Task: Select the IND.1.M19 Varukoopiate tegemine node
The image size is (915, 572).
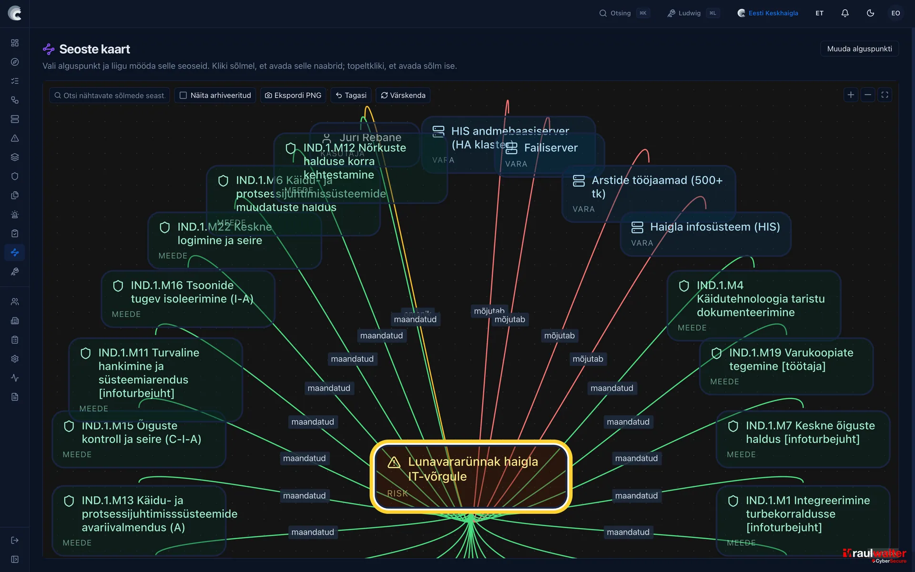Action: point(786,366)
